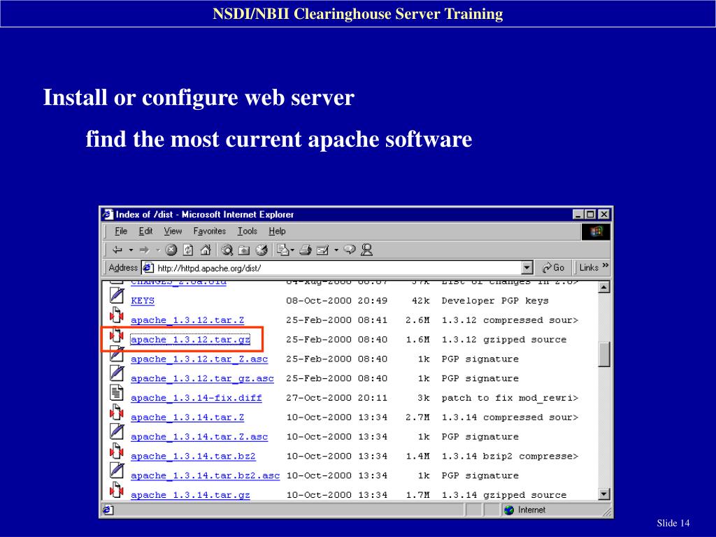Expand the Mail dropdown arrow

pos(293,250)
